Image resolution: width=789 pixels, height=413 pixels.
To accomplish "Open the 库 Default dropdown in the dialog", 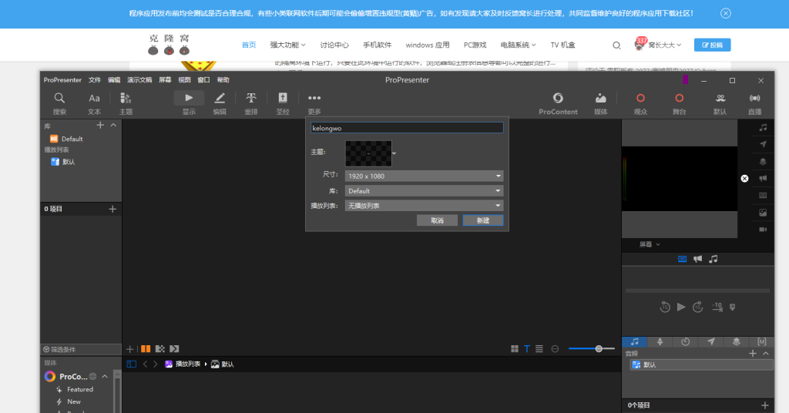I will 424,190.
